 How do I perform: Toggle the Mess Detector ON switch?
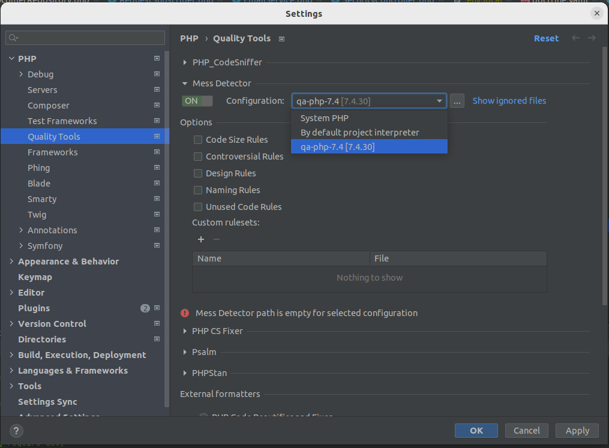[197, 101]
